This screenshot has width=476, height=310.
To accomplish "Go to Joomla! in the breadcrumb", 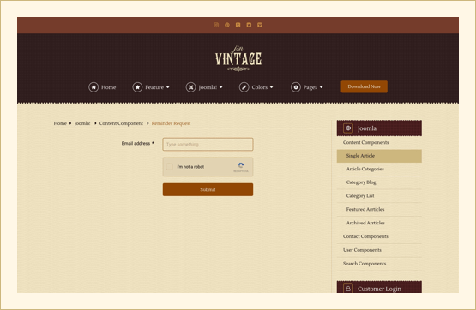I will click(82, 123).
